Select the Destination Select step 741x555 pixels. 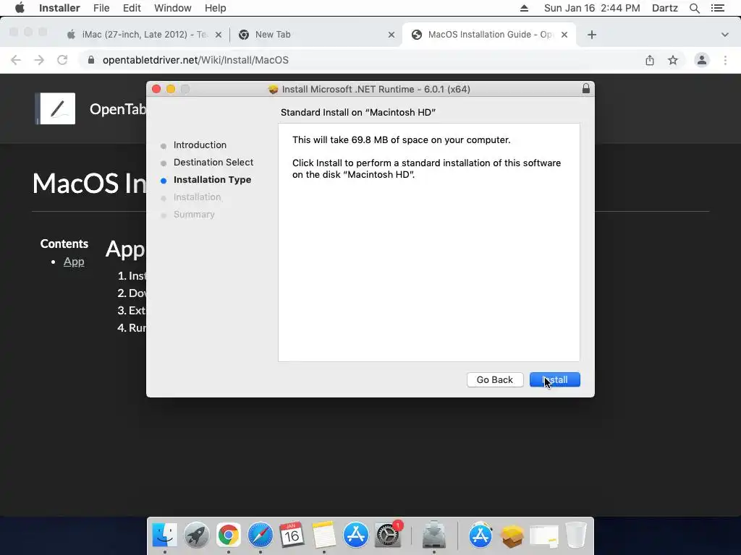click(x=213, y=163)
